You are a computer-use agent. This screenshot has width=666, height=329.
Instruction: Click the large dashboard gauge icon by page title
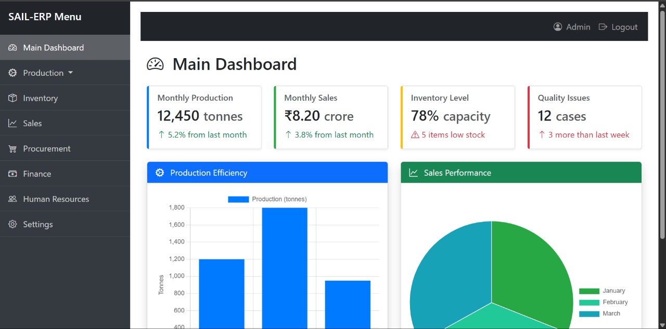tap(155, 64)
